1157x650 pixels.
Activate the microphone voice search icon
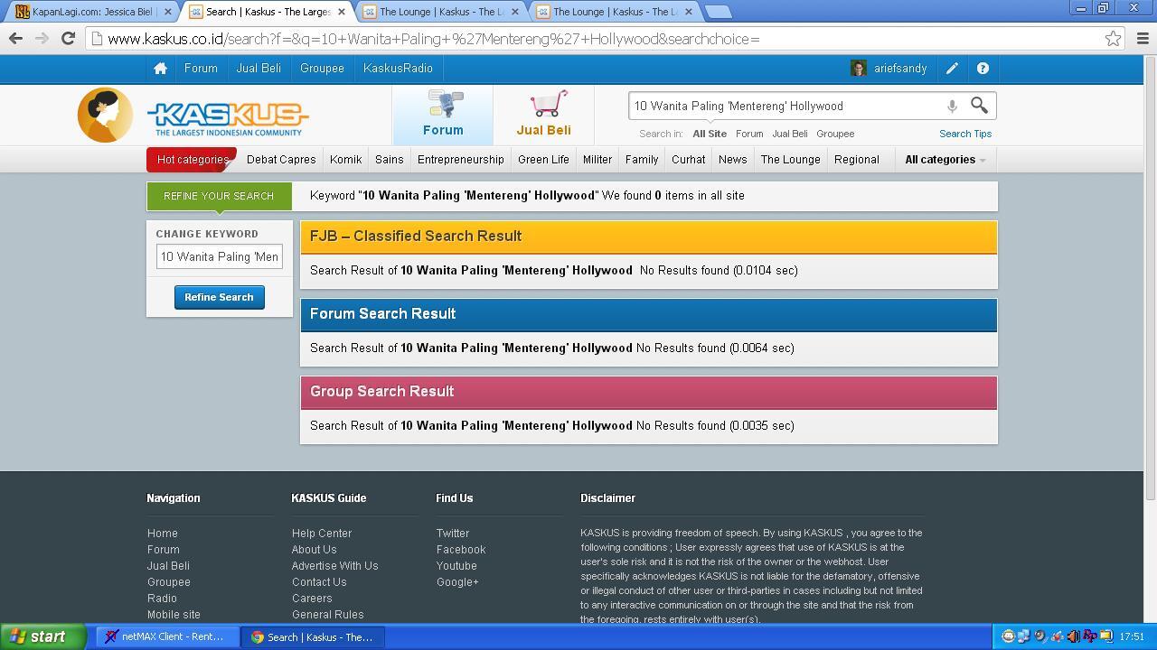952,107
